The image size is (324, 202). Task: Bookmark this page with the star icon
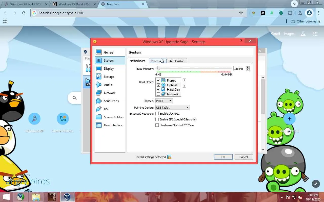point(241,13)
